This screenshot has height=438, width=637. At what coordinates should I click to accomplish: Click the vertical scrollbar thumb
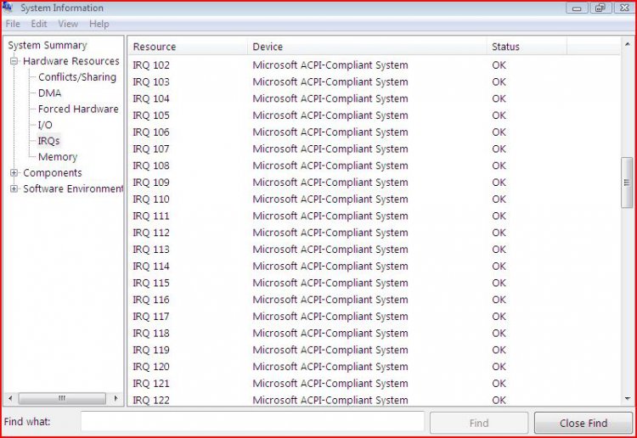click(627, 182)
